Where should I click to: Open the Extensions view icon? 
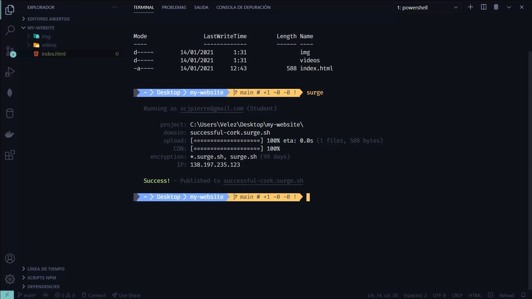(x=10, y=155)
